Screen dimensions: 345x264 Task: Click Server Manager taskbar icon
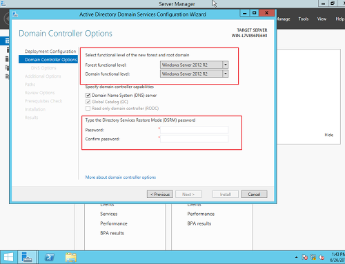(x=27, y=257)
